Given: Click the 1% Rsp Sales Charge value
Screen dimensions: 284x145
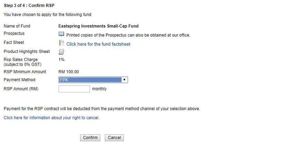Looking at the screenshot, I should (x=61, y=60).
